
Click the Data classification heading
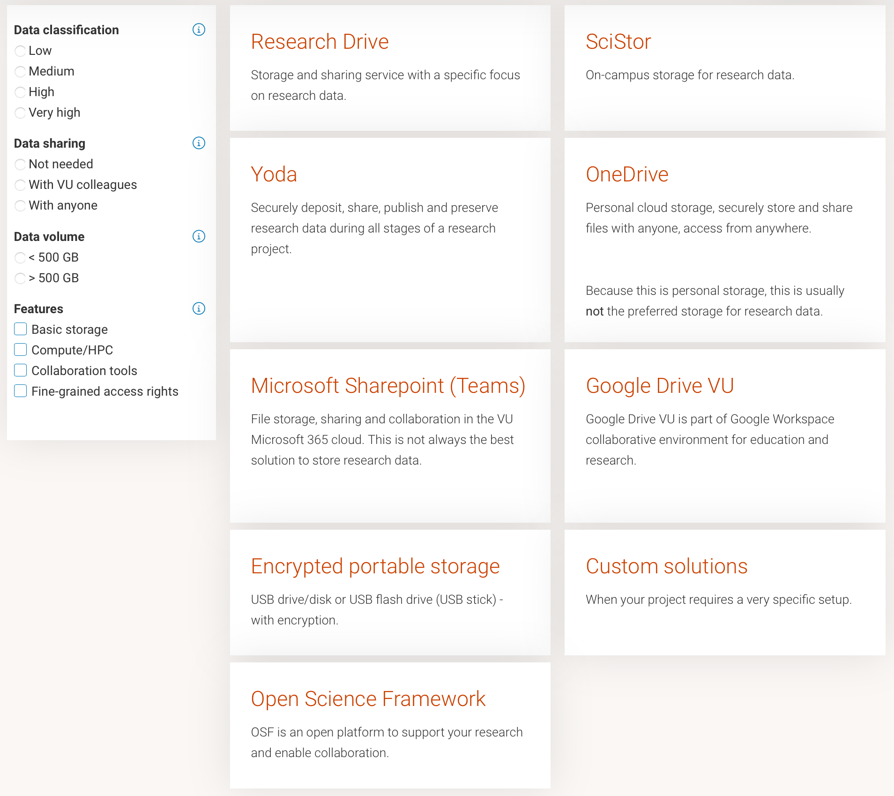tap(67, 30)
